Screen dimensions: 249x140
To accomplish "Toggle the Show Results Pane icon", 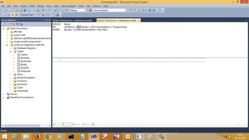I will 16,15.
